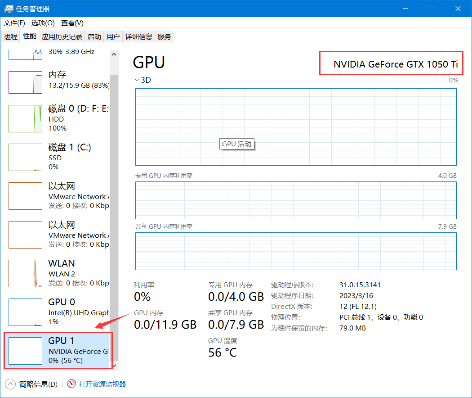This screenshot has height=398, width=472.
Task: Click the DirectX 12 (FL 12.1) value
Action: pos(358,306)
